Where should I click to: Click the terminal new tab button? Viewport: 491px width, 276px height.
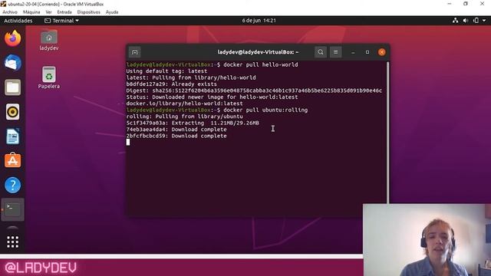click(135, 52)
